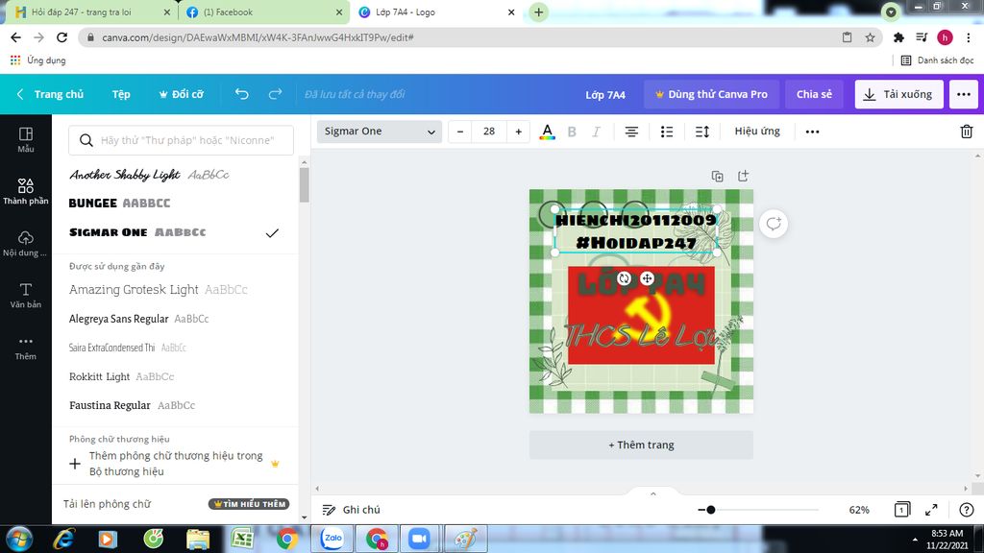Click the move handle on text

tap(647, 278)
